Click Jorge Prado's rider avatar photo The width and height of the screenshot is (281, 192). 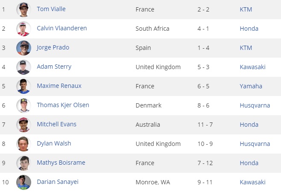(23, 48)
